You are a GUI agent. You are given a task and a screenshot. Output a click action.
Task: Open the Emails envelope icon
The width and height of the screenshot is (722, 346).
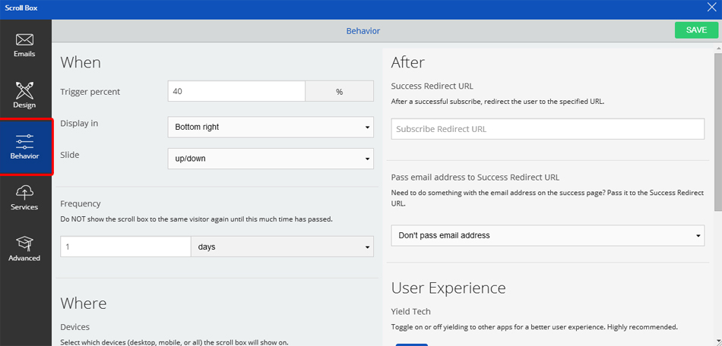[24, 39]
